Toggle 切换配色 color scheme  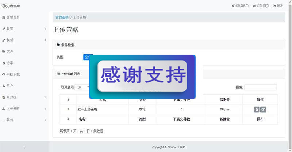point(240,6)
